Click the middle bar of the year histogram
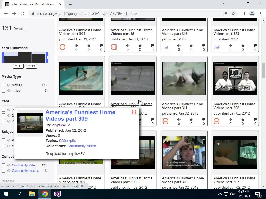This screenshot has width=266, height=199. [25, 58]
